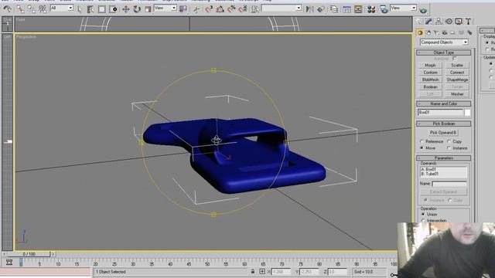Click the Connect button
This screenshot has width=495, height=278.
point(457,73)
